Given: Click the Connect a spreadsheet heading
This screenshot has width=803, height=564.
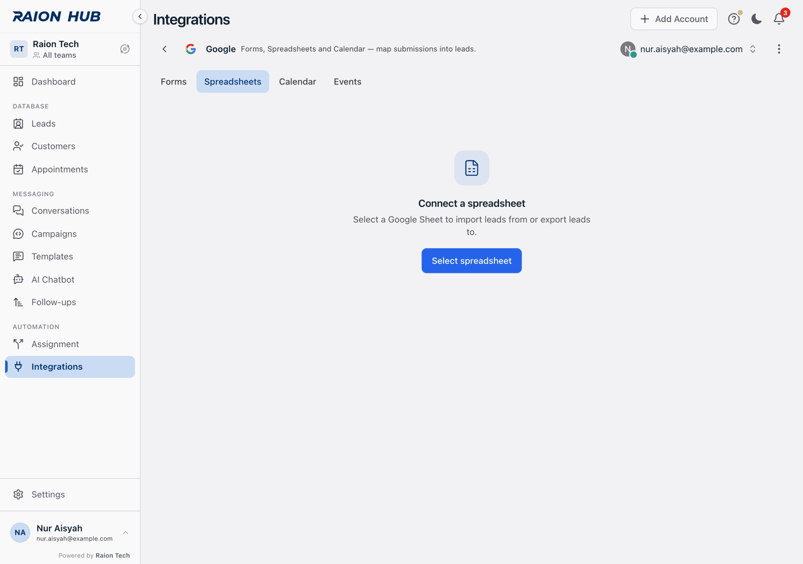Looking at the screenshot, I should (472, 204).
